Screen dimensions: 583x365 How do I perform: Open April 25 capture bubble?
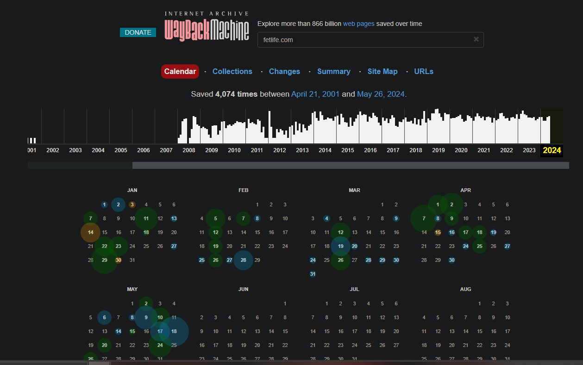coord(480,246)
